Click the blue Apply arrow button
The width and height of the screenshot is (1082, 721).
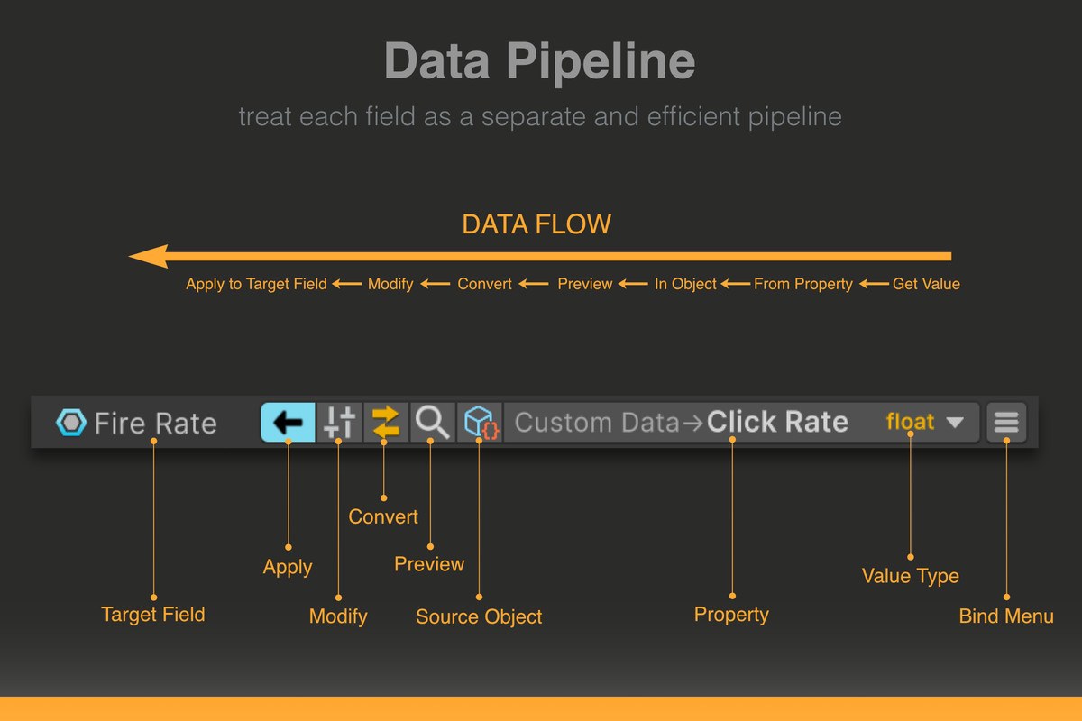click(x=288, y=422)
